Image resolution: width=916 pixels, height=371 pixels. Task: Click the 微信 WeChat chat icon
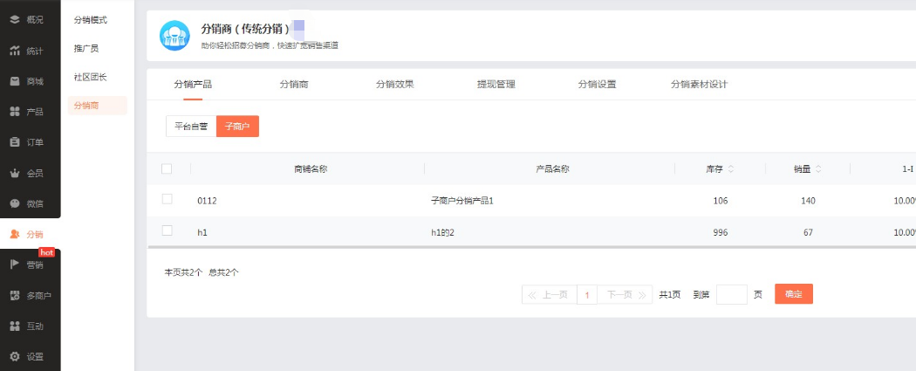pyautogui.click(x=15, y=203)
